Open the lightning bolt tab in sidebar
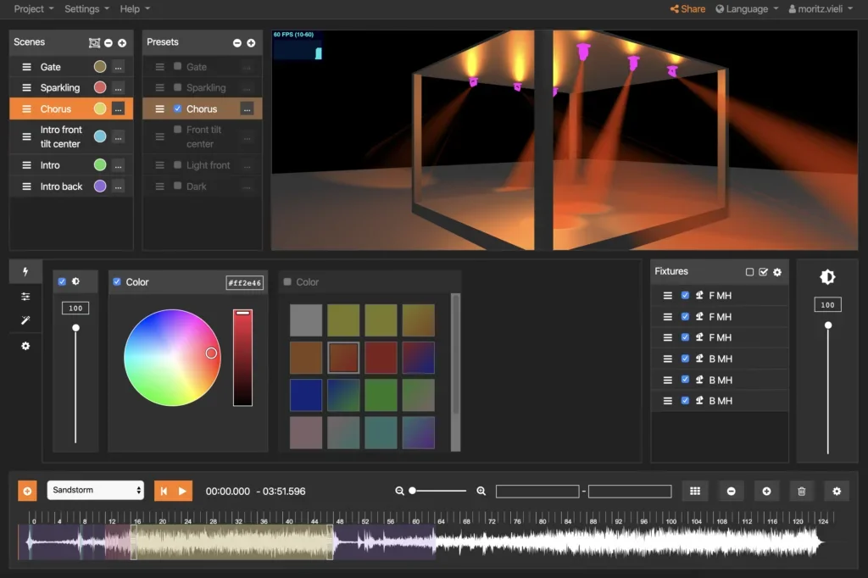This screenshot has width=868, height=578. [x=25, y=271]
